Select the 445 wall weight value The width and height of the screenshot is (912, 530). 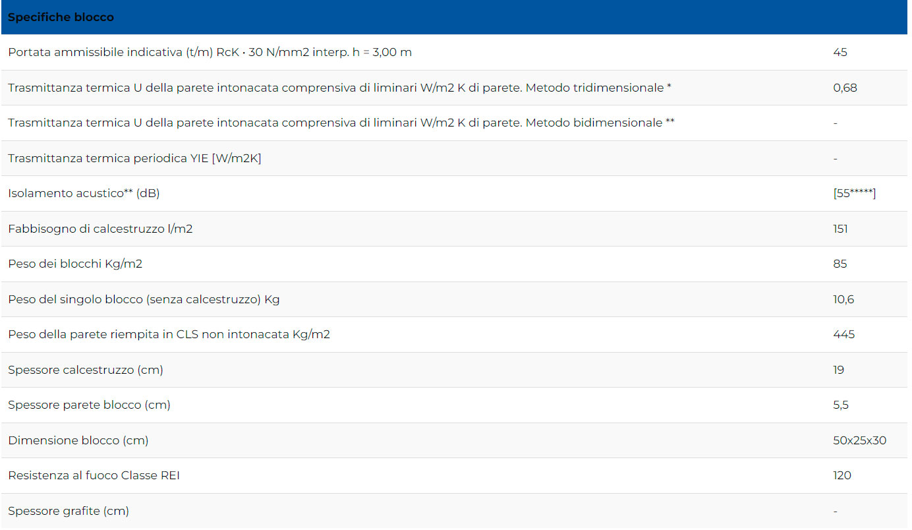point(843,334)
